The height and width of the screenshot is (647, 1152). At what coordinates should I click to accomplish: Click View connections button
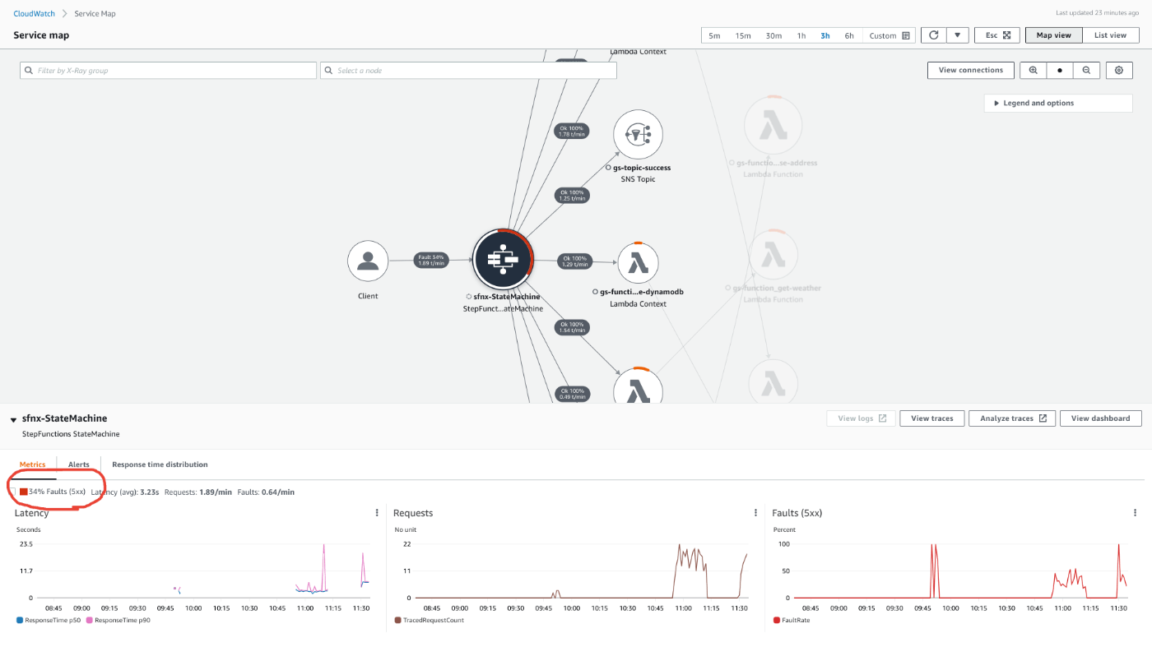pos(971,70)
